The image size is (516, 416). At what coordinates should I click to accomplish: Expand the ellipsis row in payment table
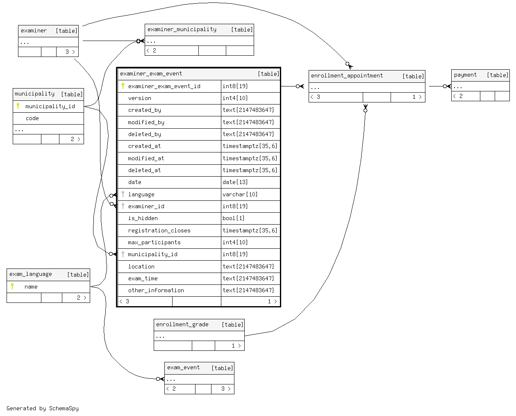[480, 86]
